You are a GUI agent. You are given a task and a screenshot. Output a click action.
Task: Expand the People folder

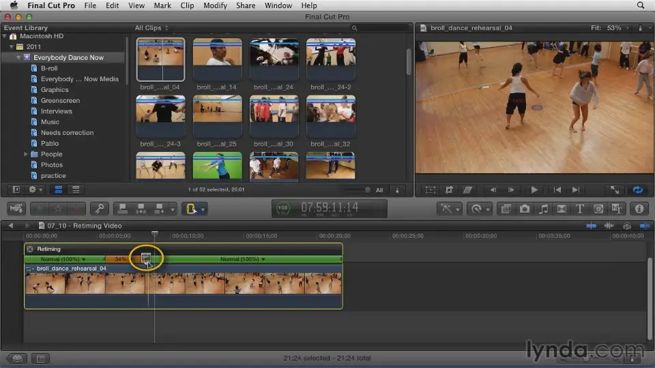click(x=25, y=154)
